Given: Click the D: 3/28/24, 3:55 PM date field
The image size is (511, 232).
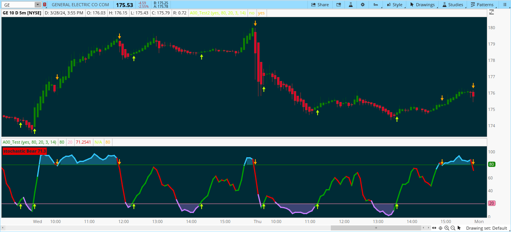Looking at the screenshot, I should click(x=64, y=13).
